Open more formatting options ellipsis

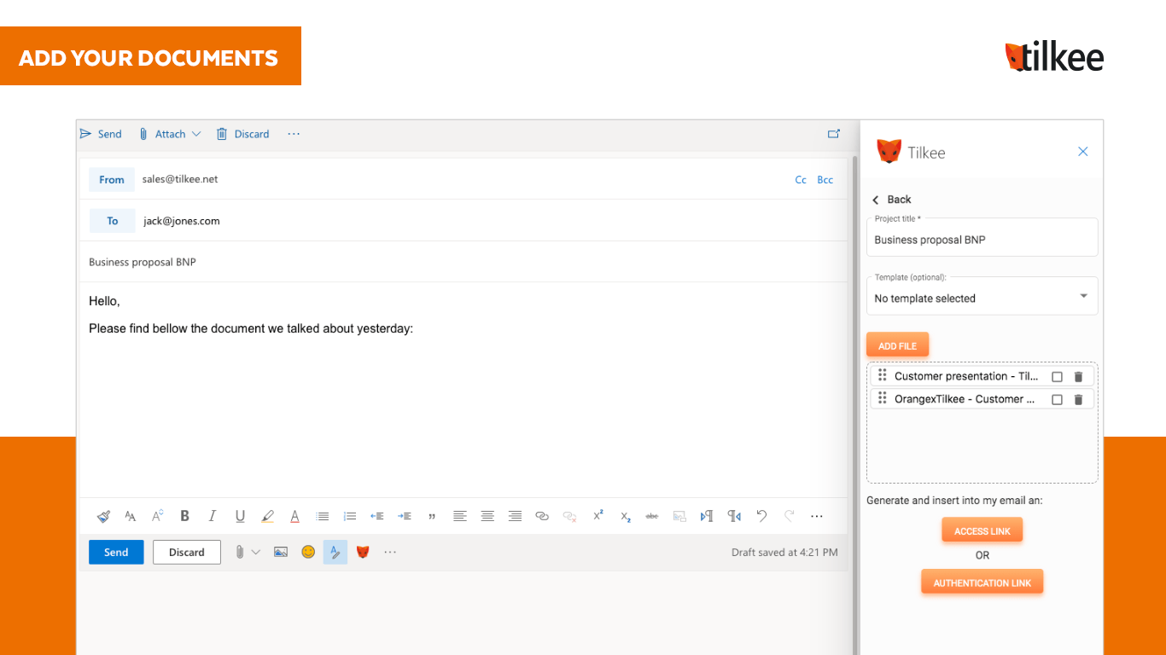817,516
